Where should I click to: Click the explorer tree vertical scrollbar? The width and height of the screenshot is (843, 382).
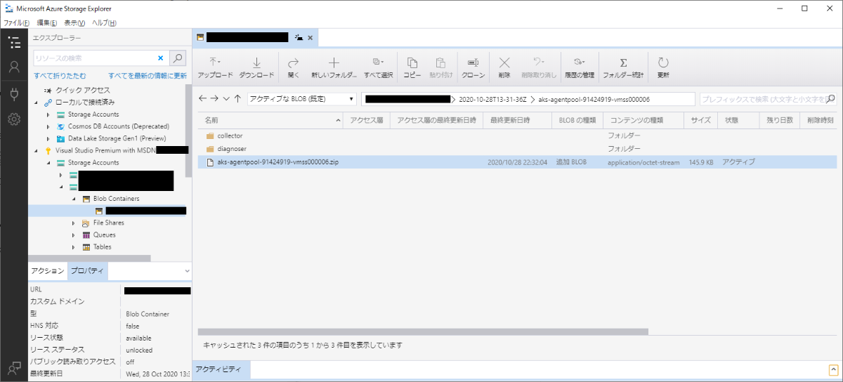click(188, 131)
